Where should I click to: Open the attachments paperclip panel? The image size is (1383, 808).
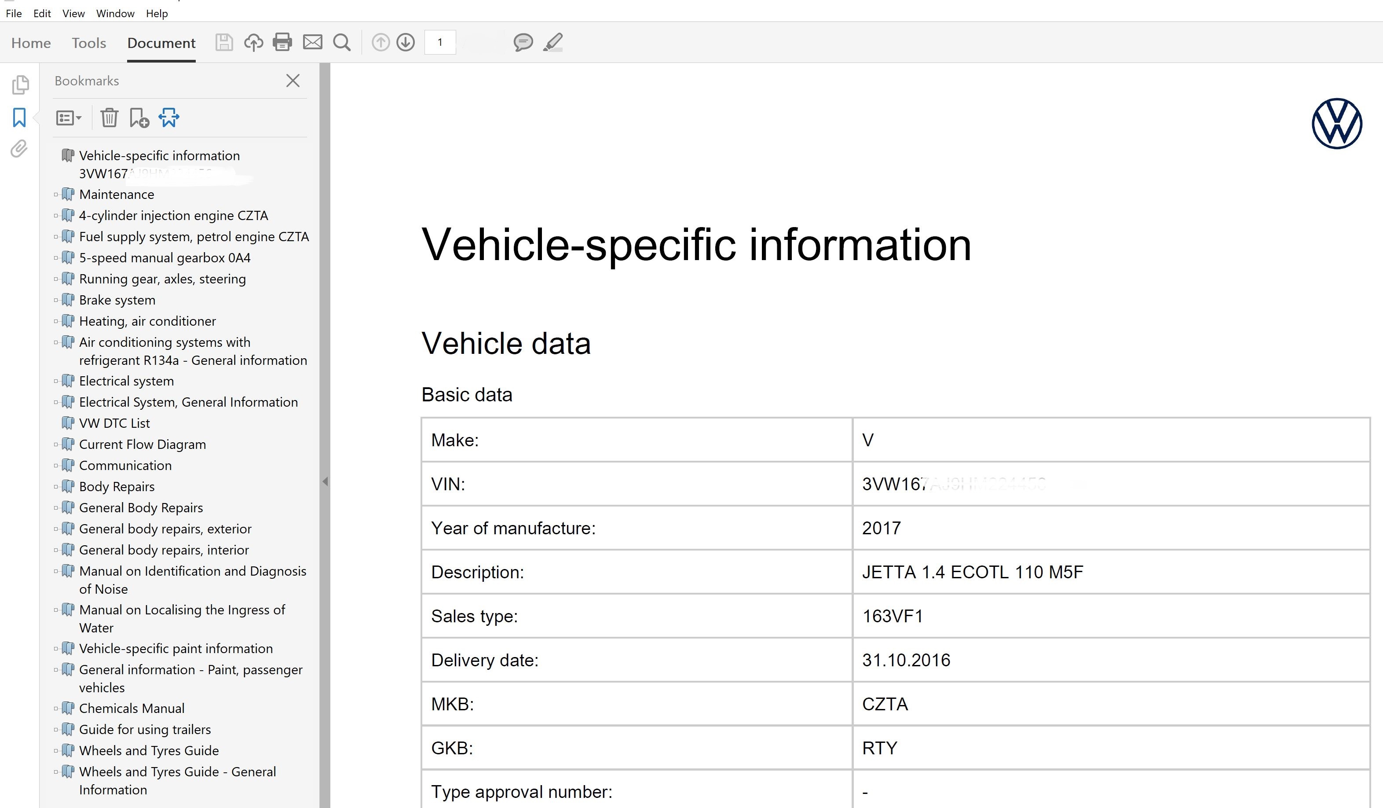pyautogui.click(x=19, y=149)
